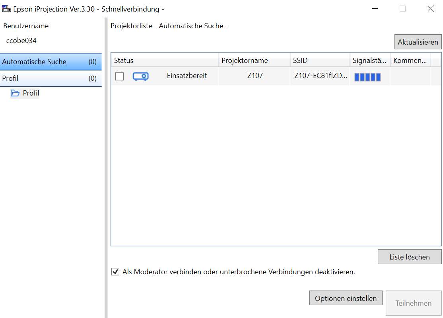Tick the checkbox for projector Z107

click(x=120, y=76)
